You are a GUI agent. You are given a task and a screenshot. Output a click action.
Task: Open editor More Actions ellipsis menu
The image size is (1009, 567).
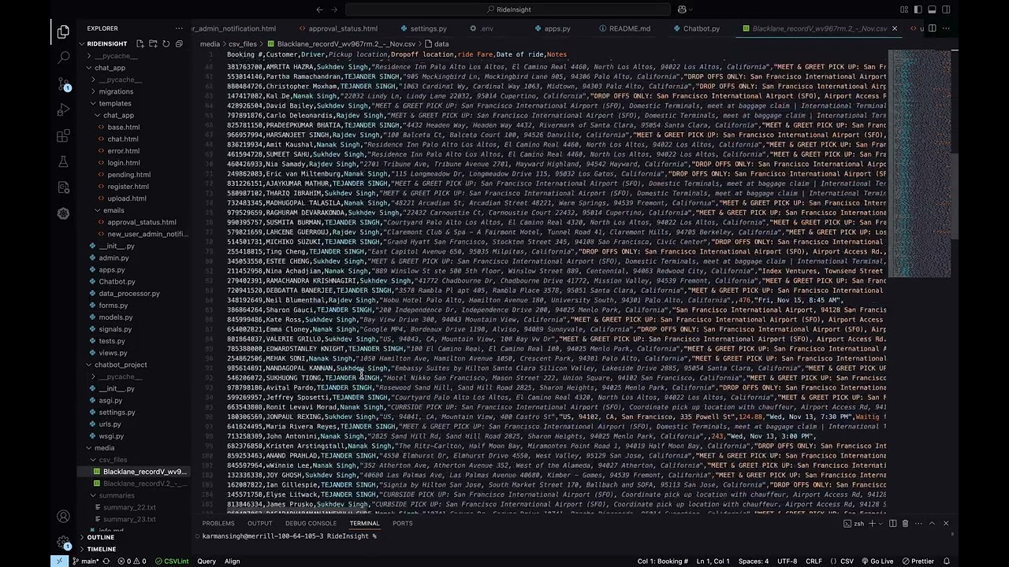coord(946,28)
